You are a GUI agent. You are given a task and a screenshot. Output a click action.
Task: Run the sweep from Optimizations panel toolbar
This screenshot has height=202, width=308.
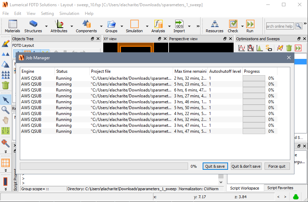click(298, 48)
